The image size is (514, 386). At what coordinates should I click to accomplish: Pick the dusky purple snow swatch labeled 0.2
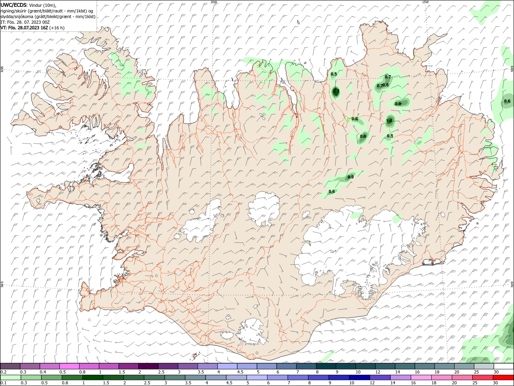coord(10,366)
